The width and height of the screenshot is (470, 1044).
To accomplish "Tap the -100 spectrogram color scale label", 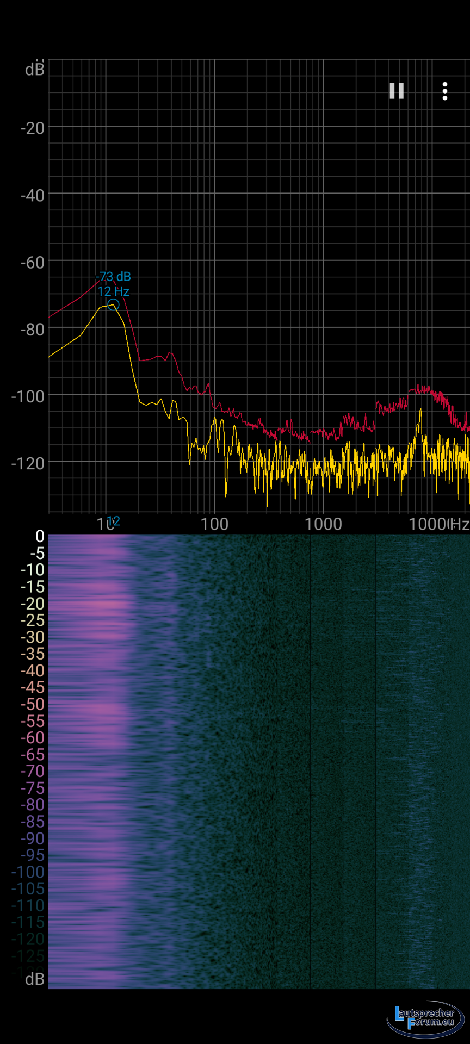I will coord(28,872).
